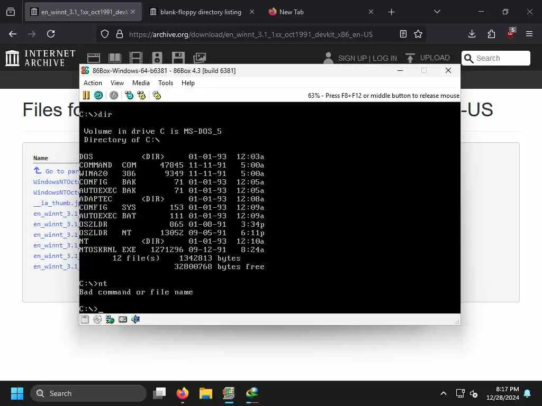Open Internet Archive audio speaker icon
The image size is (542, 406).
pyautogui.click(x=157, y=58)
